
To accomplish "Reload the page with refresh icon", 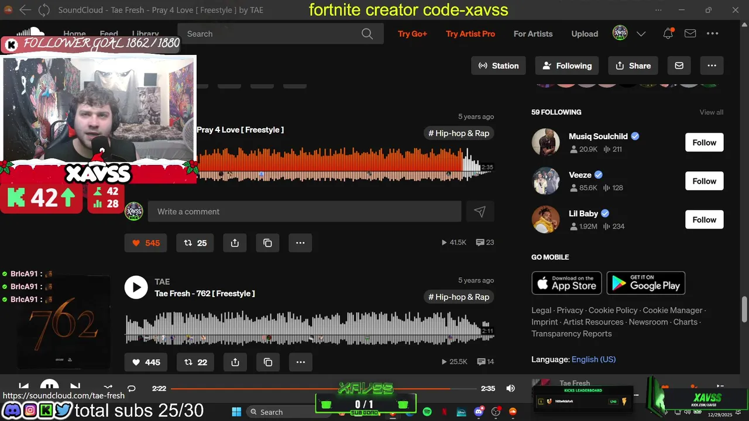I will (44, 10).
